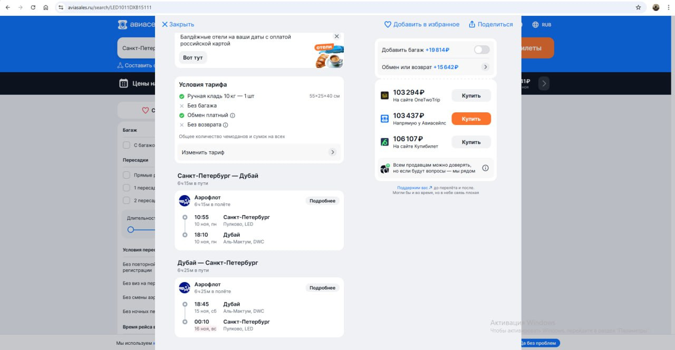The width and height of the screenshot is (675, 350).
Task: Click the heart icon to add to favorites
Action: pyautogui.click(x=388, y=24)
